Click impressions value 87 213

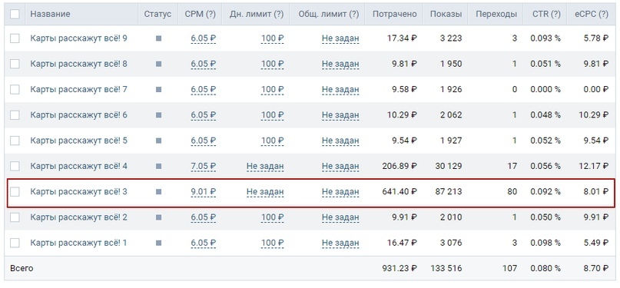(449, 191)
